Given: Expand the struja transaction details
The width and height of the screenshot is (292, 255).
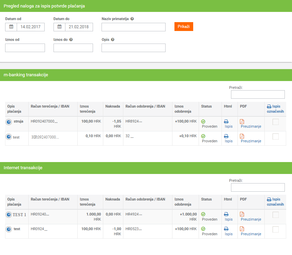Looking at the screenshot, I should pos(9,122).
